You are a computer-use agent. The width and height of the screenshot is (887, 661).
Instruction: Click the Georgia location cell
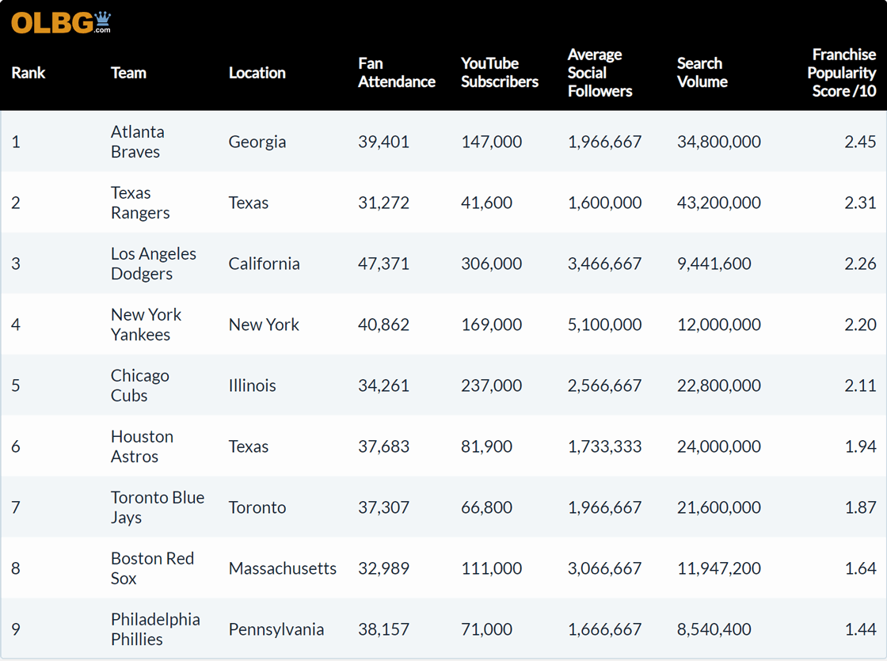[x=257, y=142]
